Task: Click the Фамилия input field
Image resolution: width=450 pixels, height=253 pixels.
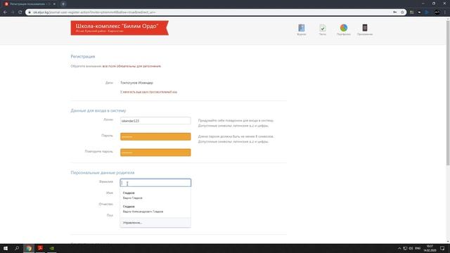Action: point(155,183)
